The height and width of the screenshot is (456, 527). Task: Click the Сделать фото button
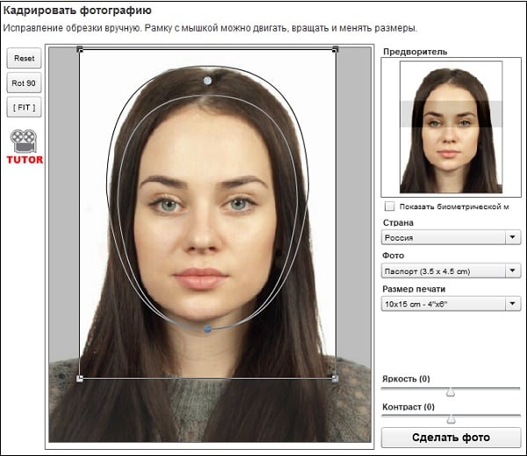click(x=451, y=437)
